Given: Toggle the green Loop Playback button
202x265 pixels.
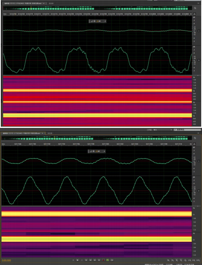Looking at the screenshot, I should click(x=108, y=260).
